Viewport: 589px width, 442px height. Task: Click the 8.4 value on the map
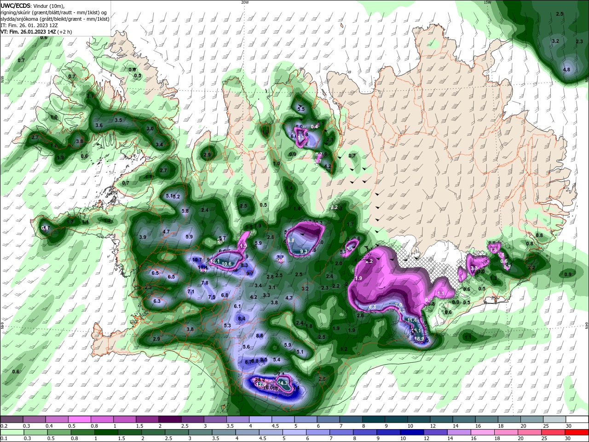point(242,319)
